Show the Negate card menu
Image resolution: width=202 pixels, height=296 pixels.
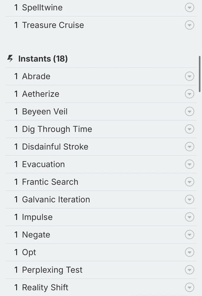point(189,235)
